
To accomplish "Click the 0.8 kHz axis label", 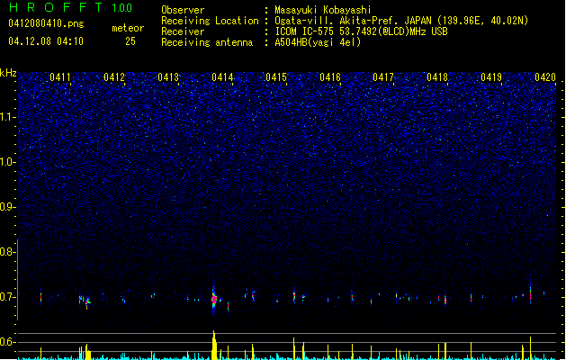I will [8, 252].
